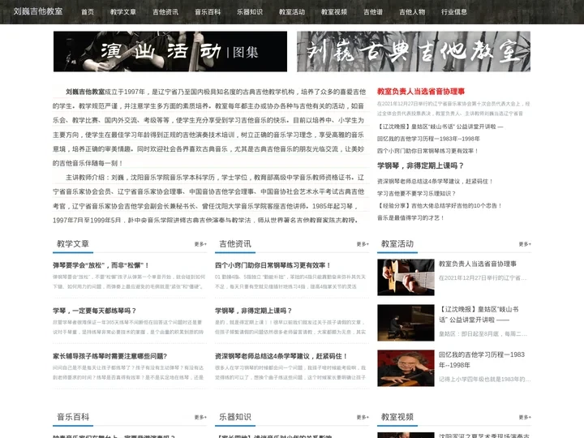Click the excerpt 皇姑区：即日起至8月底，每周二…

click(x=483, y=333)
